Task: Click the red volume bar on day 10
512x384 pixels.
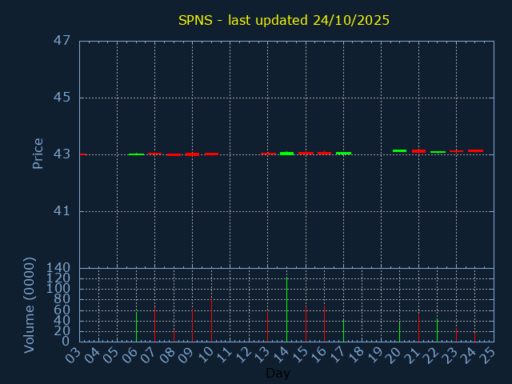Action: [211, 320]
